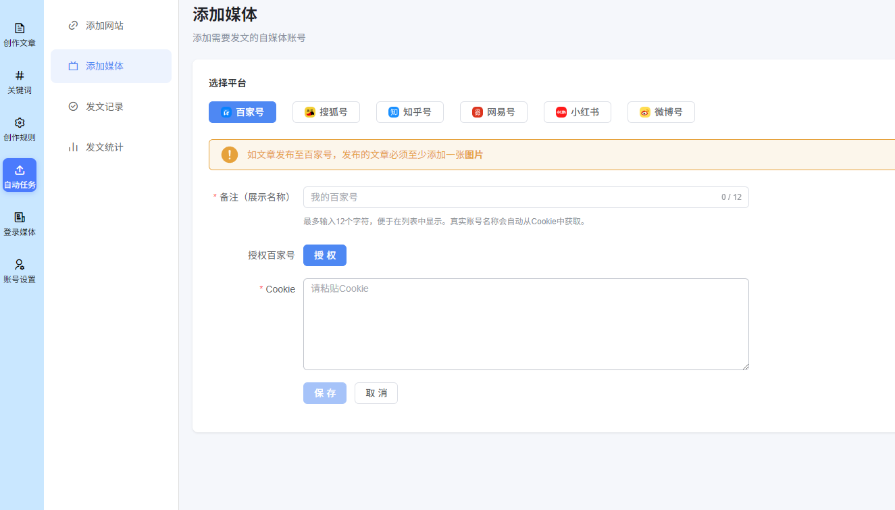Screen dimensions: 895x510
Task: Choose the 微博号 platform
Action: [x=661, y=112]
